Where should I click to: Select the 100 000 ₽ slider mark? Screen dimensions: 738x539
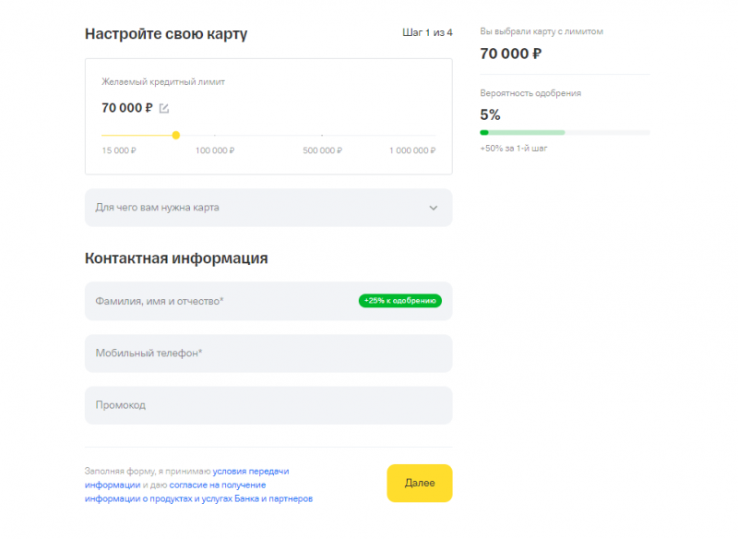tap(215, 150)
